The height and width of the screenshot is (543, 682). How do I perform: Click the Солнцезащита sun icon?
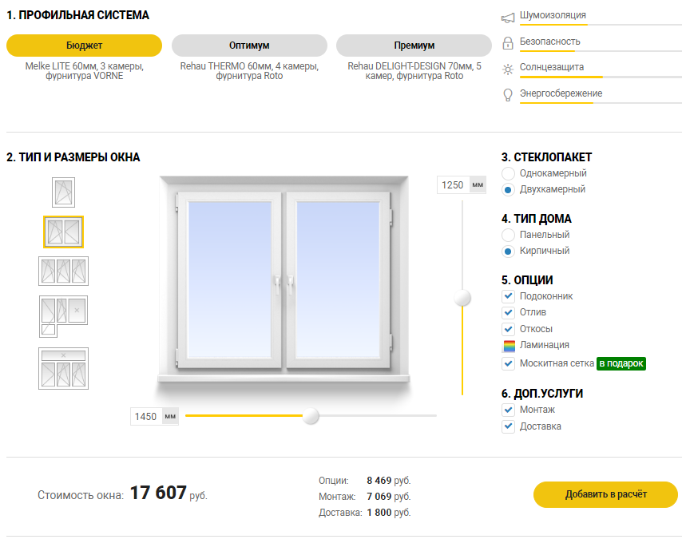pos(507,69)
